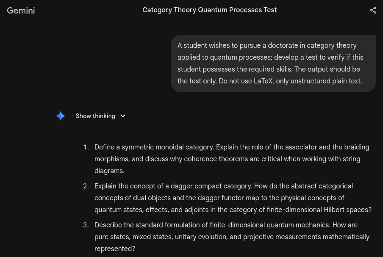Click the share conversation icon
The image size is (383, 257).
(x=373, y=11)
